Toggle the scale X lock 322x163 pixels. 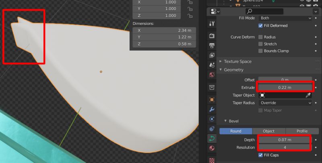190,2
